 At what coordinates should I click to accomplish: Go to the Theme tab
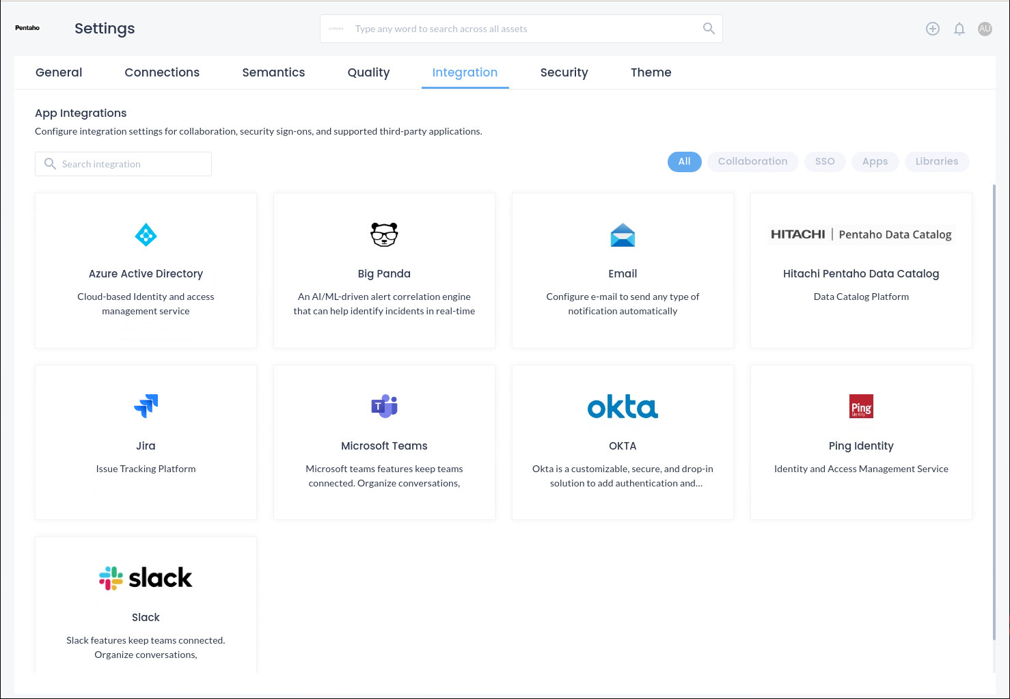pyautogui.click(x=651, y=72)
